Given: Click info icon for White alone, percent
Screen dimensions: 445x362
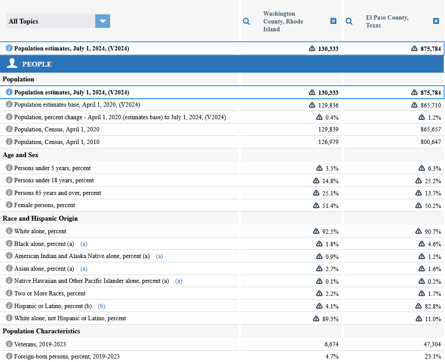Looking at the screenshot, I should click(9, 231).
